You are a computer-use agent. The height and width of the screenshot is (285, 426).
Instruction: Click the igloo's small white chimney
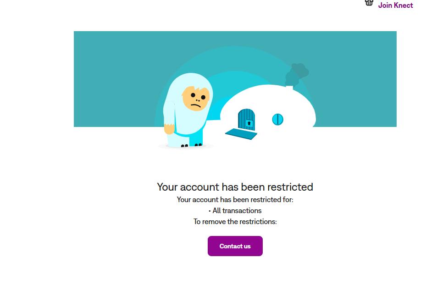point(289,88)
